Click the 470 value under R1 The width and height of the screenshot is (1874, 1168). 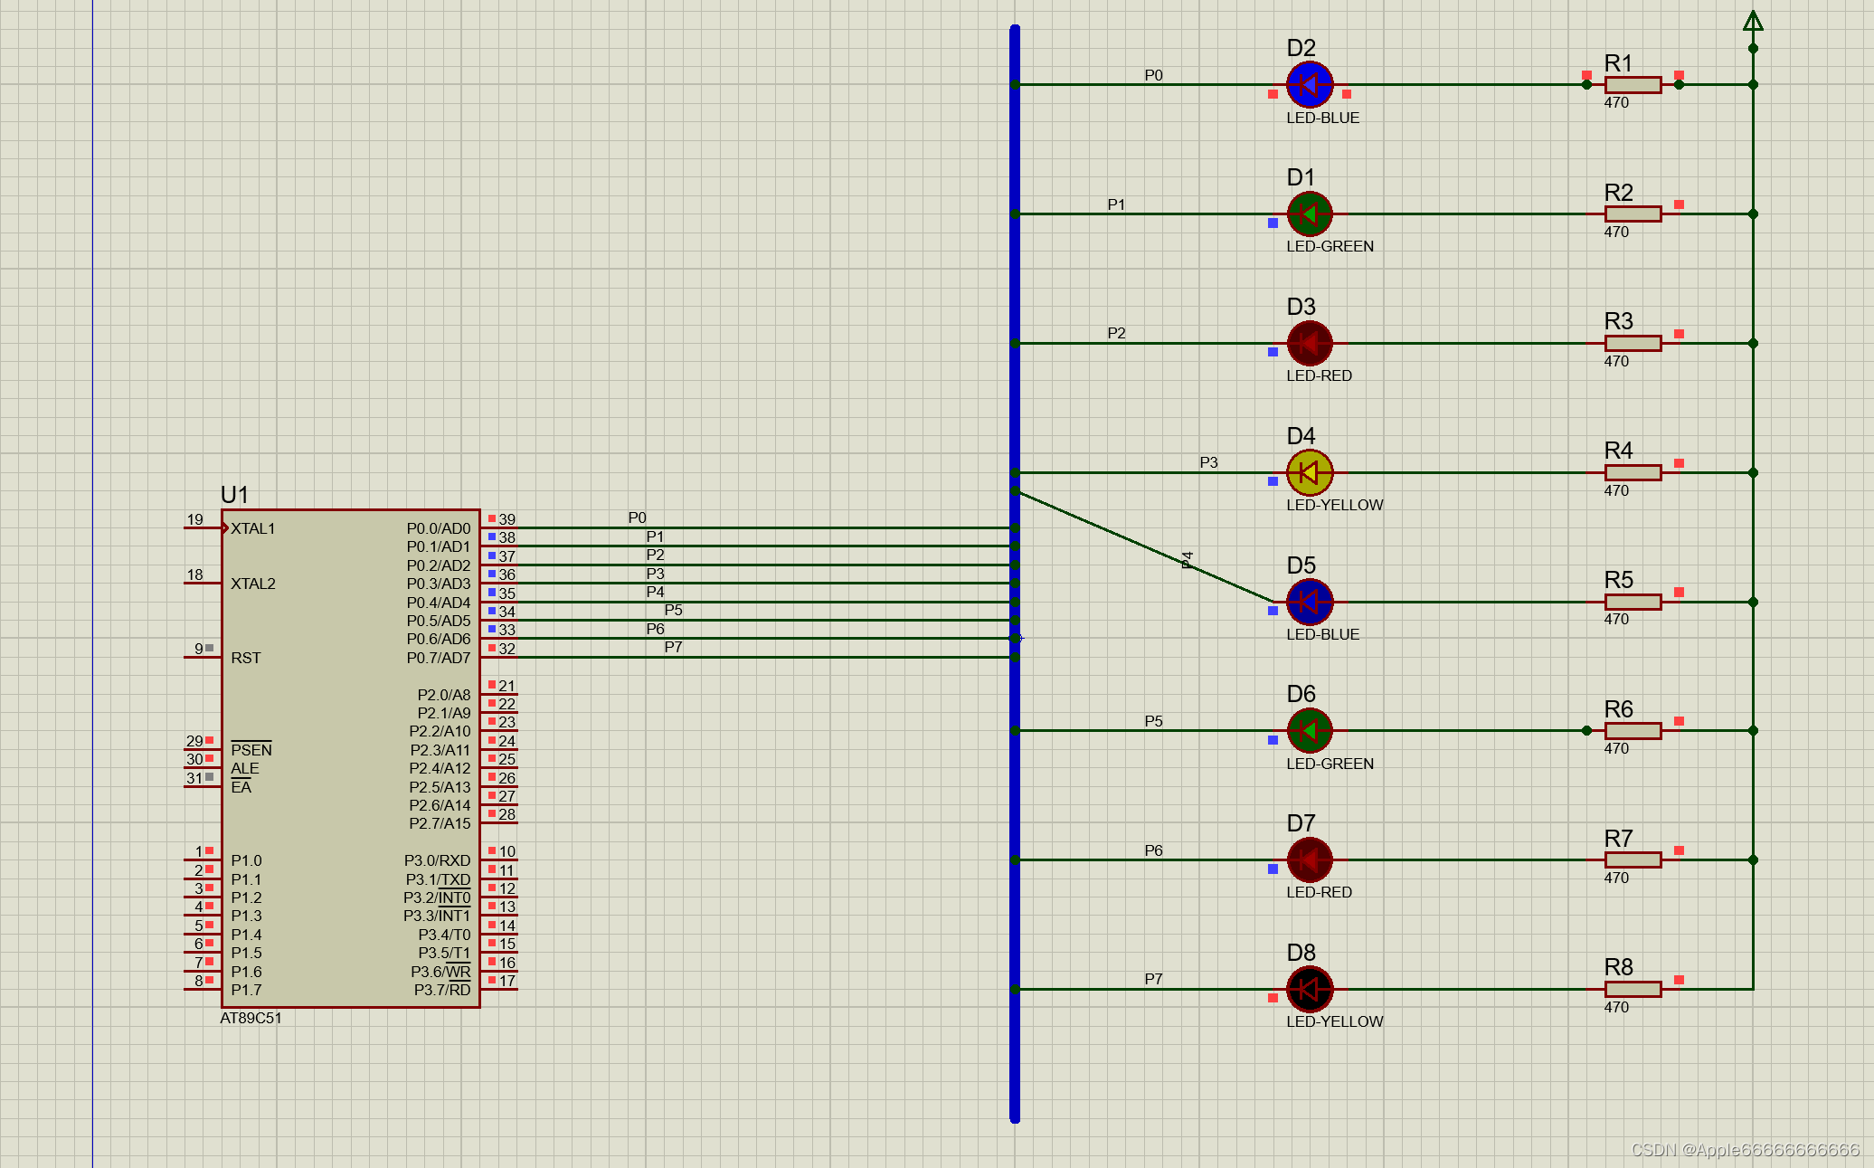1616,102
